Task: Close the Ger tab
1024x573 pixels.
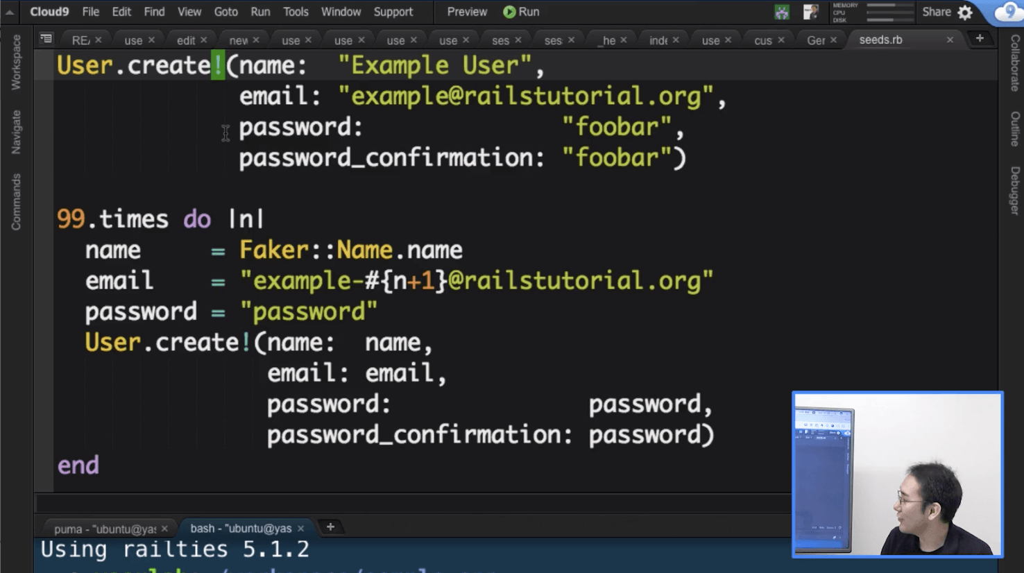Action: tap(833, 40)
